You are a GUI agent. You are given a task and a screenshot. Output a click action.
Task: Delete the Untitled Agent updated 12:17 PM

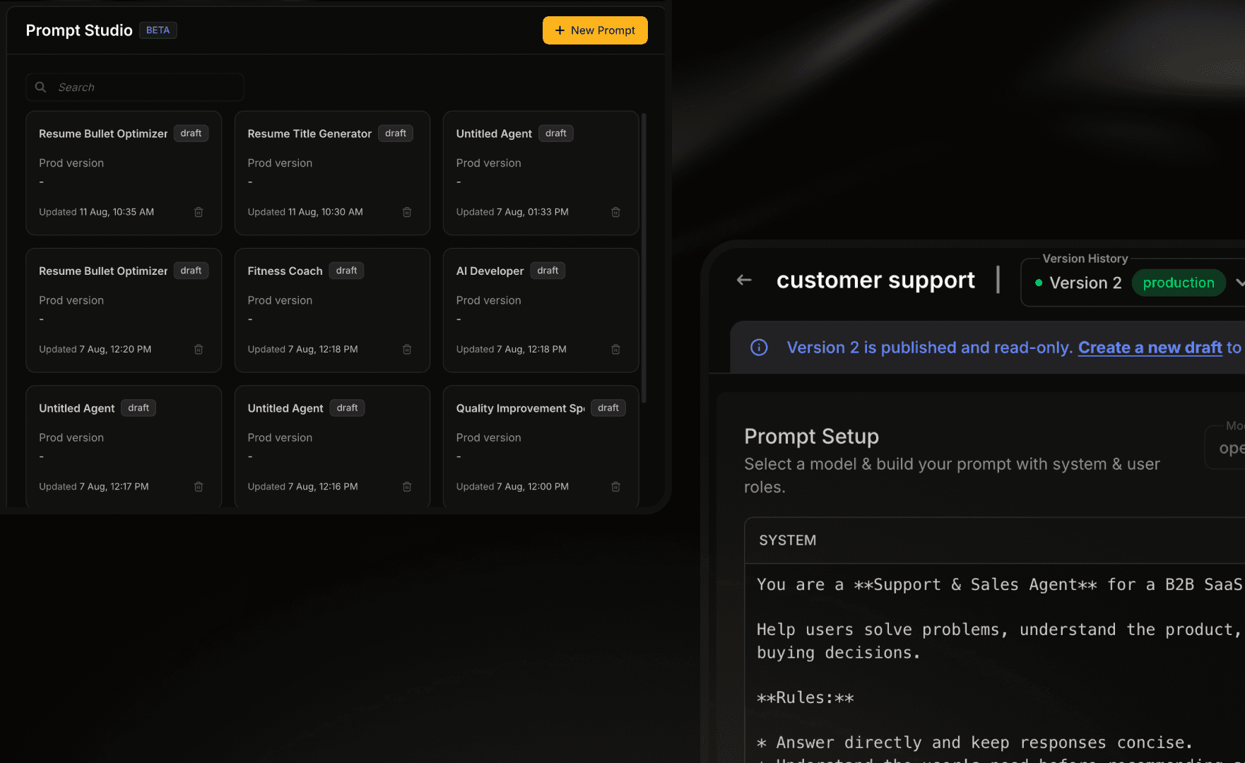199,487
